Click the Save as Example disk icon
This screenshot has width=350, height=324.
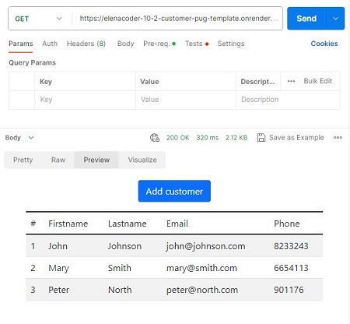[x=261, y=138]
